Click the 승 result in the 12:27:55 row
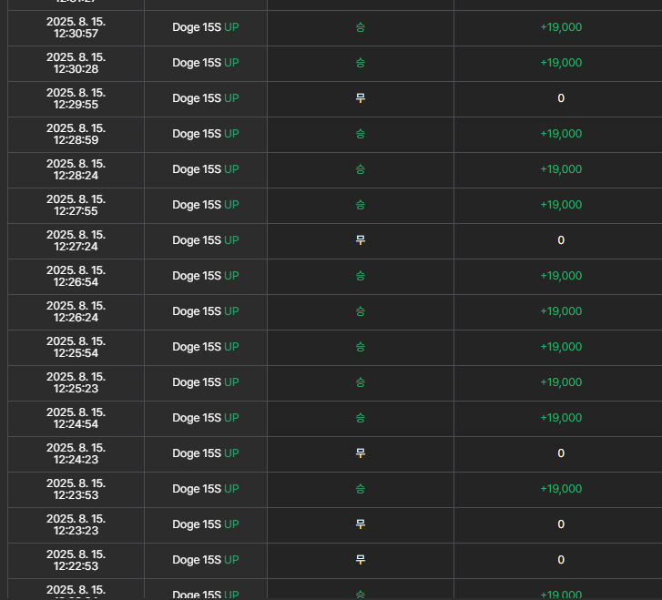The height and width of the screenshot is (600, 662). tap(360, 205)
